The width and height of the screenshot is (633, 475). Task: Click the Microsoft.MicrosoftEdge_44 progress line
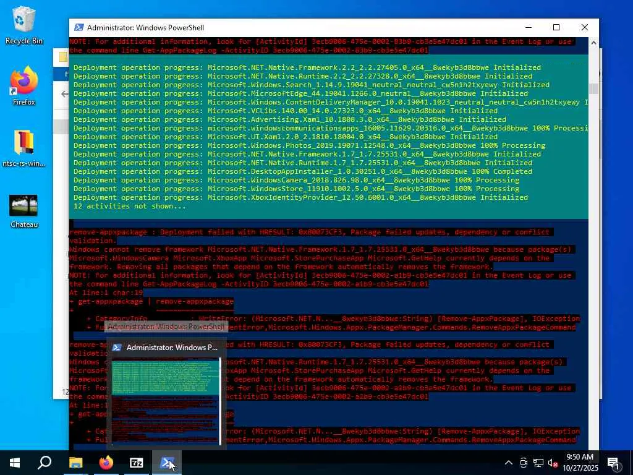pyautogui.click(x=301, y=93)
